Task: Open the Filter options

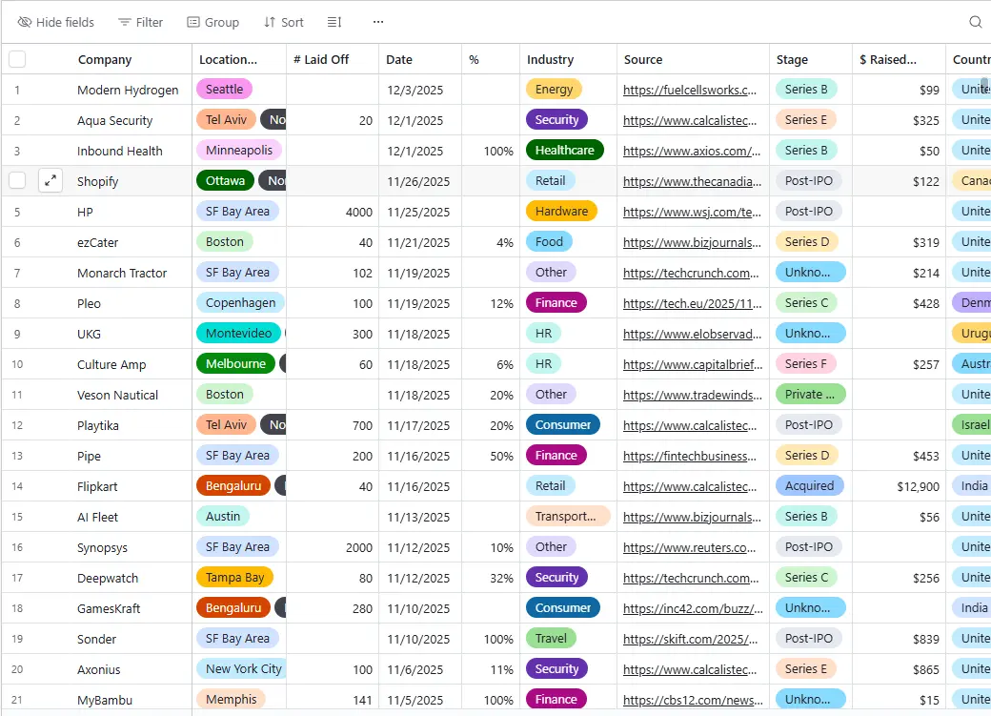Action: tap(140, 22)
